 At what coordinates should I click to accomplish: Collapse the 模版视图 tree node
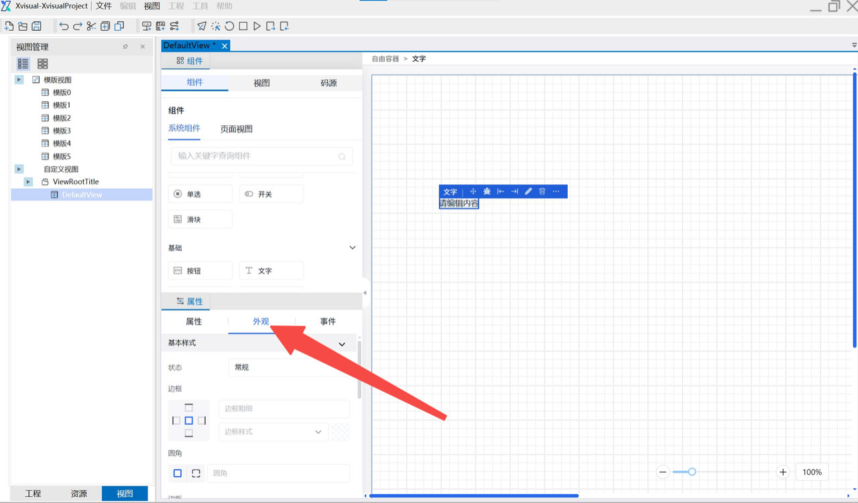pos(19,80)
